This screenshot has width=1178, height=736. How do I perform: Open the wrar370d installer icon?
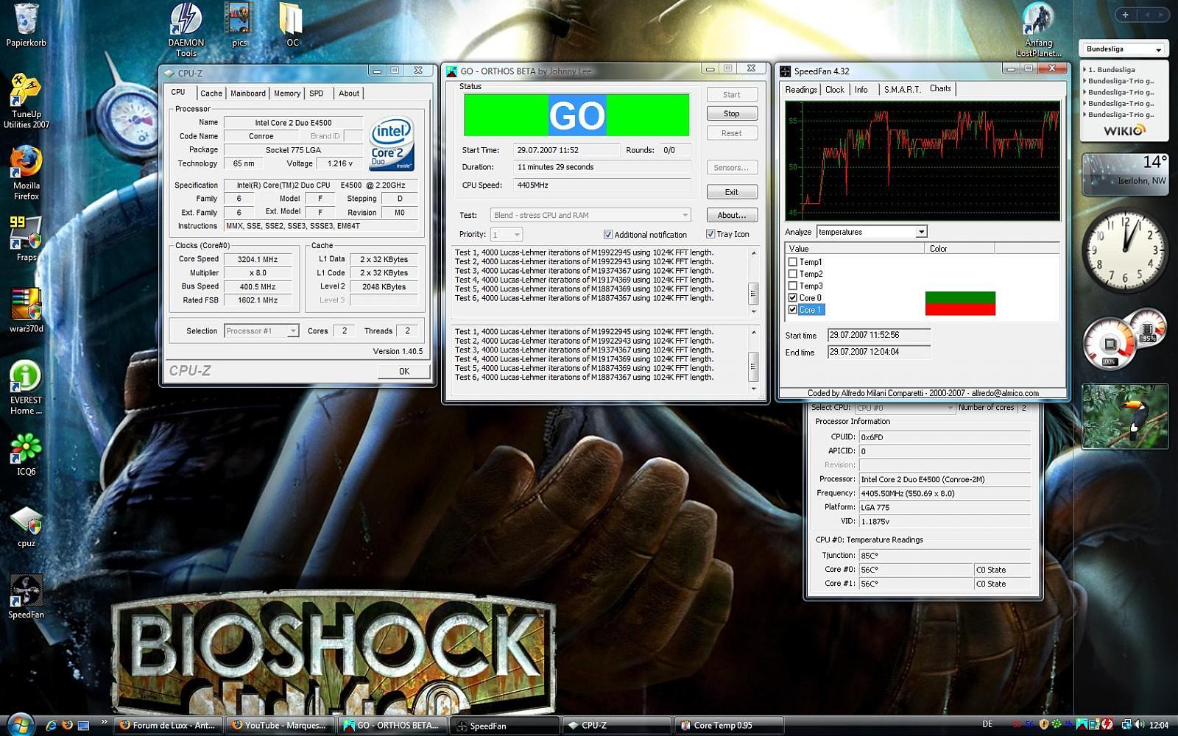point(26,310)
